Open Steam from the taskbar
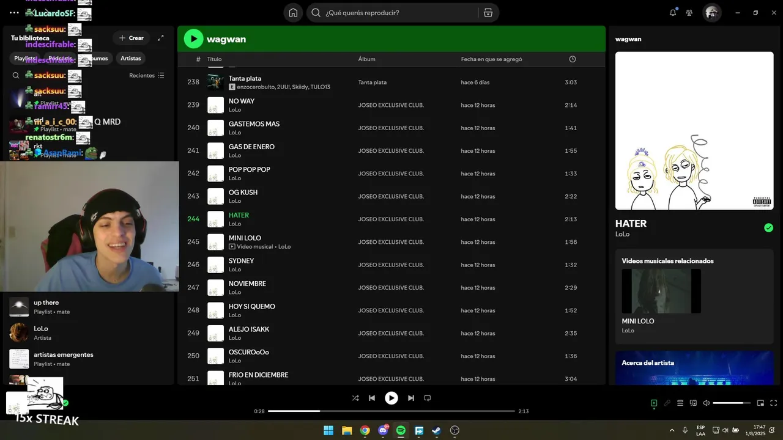Screen dimensions: 783x440 click(436, 430)
